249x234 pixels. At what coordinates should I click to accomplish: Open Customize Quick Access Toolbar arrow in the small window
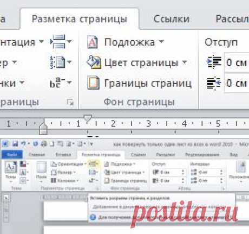pyautogui.click(x=91, y=144)
